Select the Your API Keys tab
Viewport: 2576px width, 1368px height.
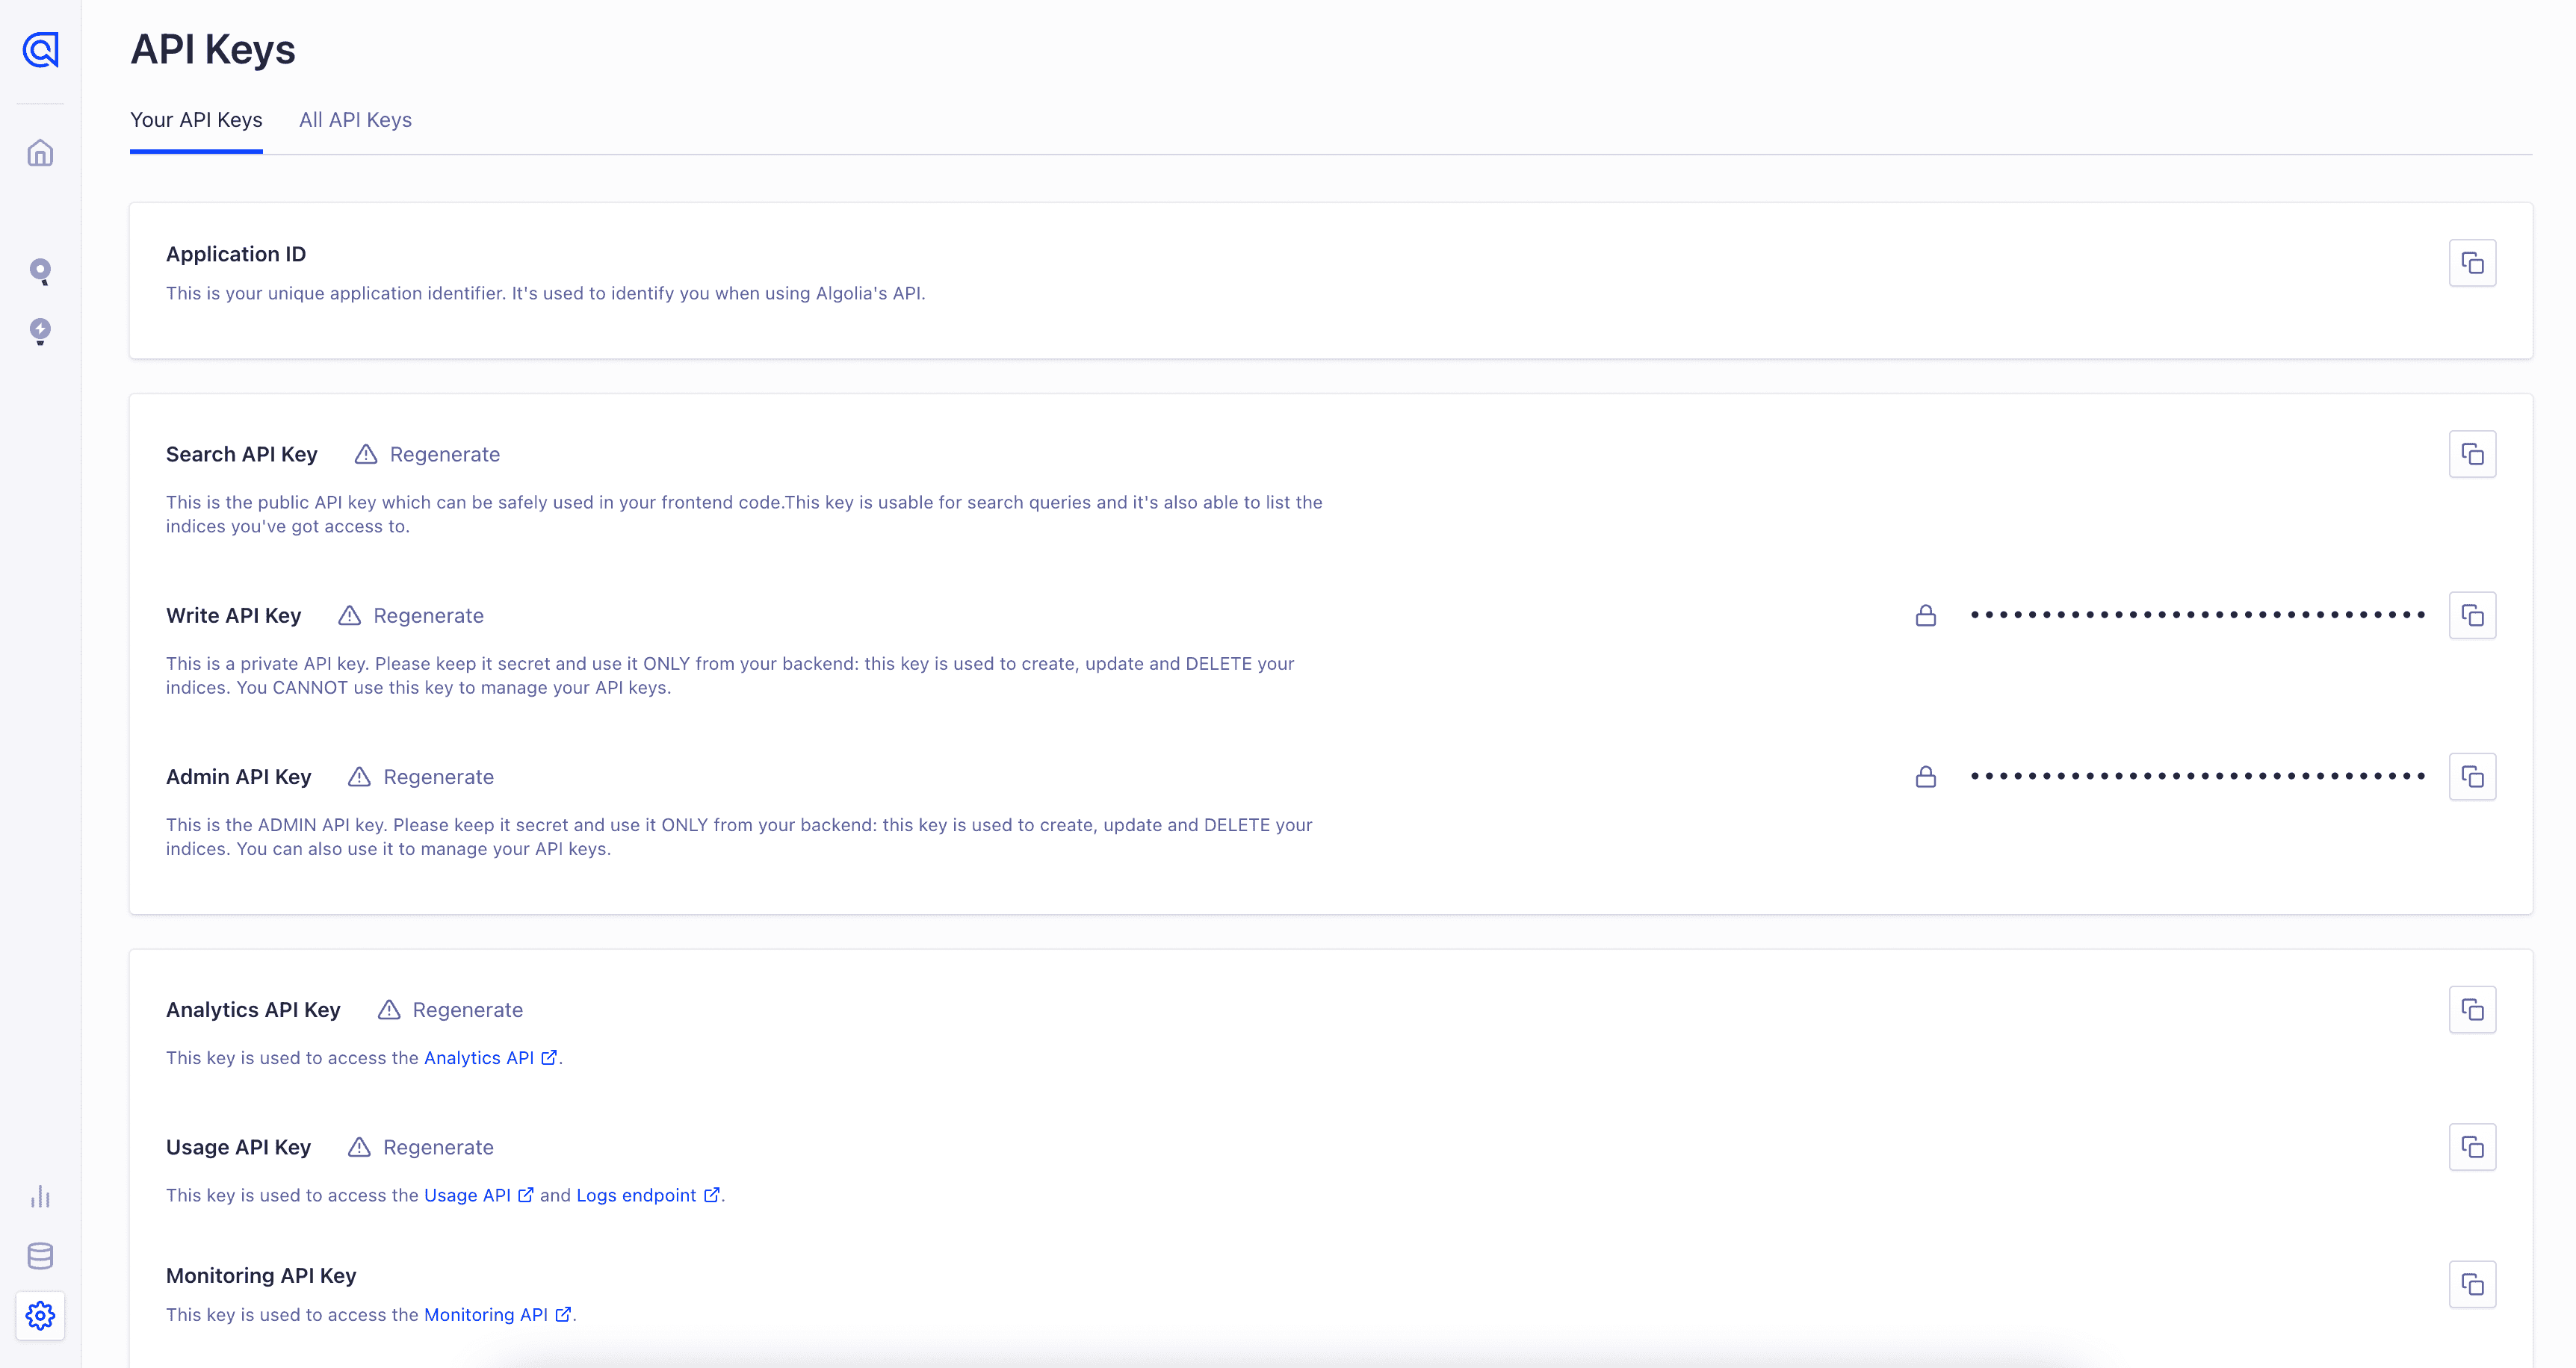pyautogui.click(x=196, y=120)
